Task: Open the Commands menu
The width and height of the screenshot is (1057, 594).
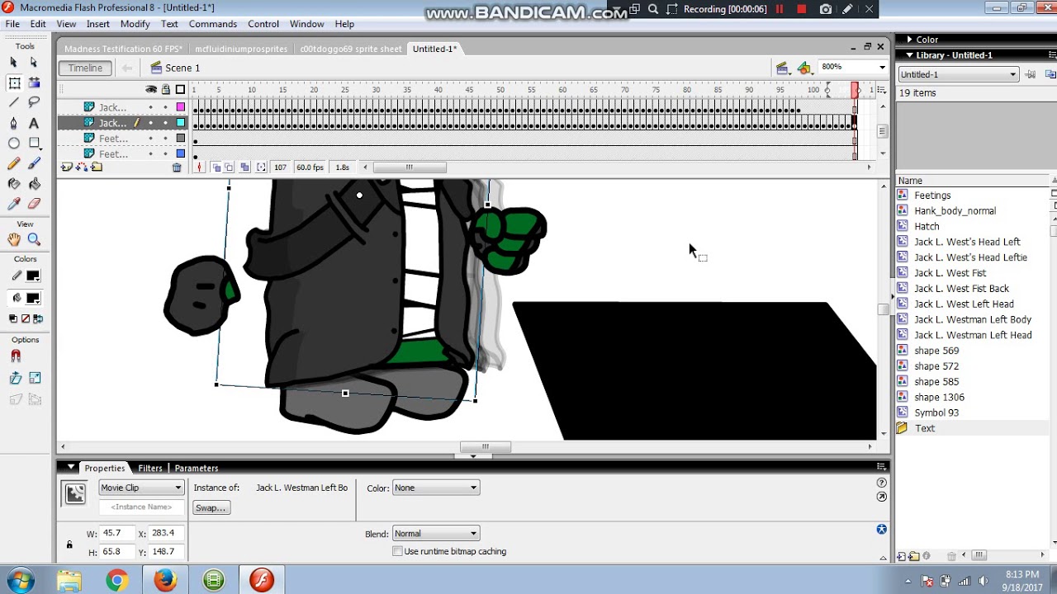Action: tap(213, 24)
